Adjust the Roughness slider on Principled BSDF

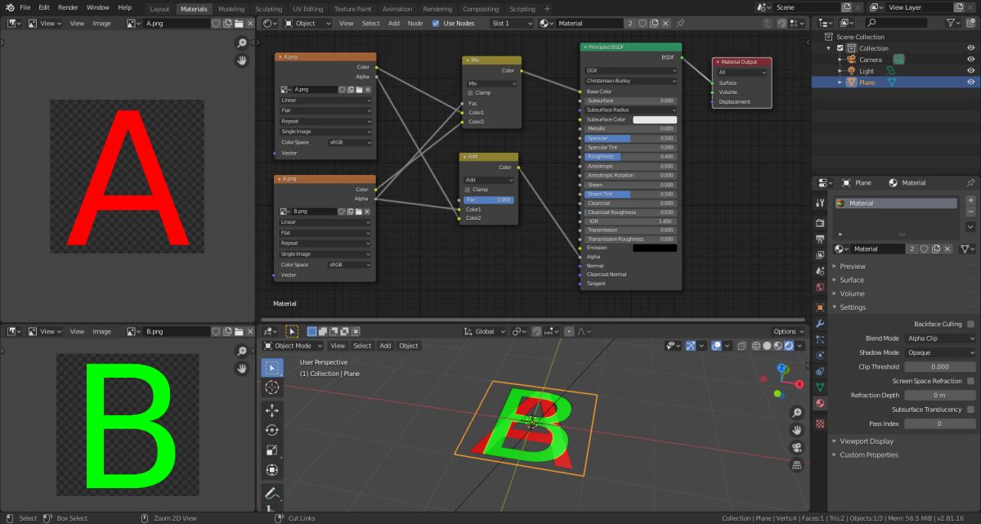coord(630,156)
